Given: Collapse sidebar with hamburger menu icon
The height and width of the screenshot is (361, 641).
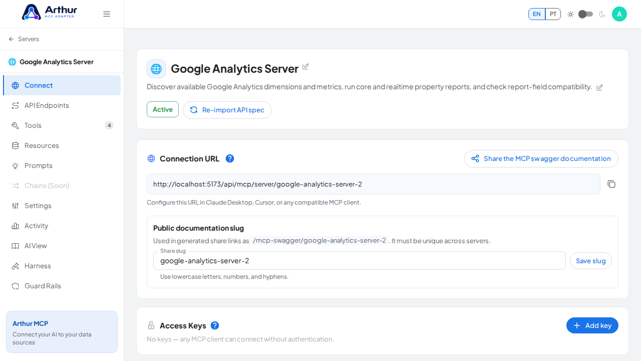Looking at the screenshot, I should click(107, 14).
